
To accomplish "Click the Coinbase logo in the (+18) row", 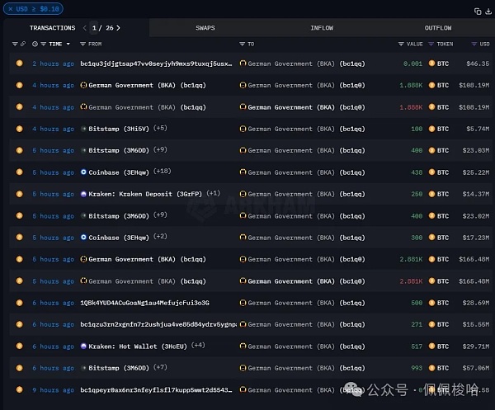I will pos(83,172).
